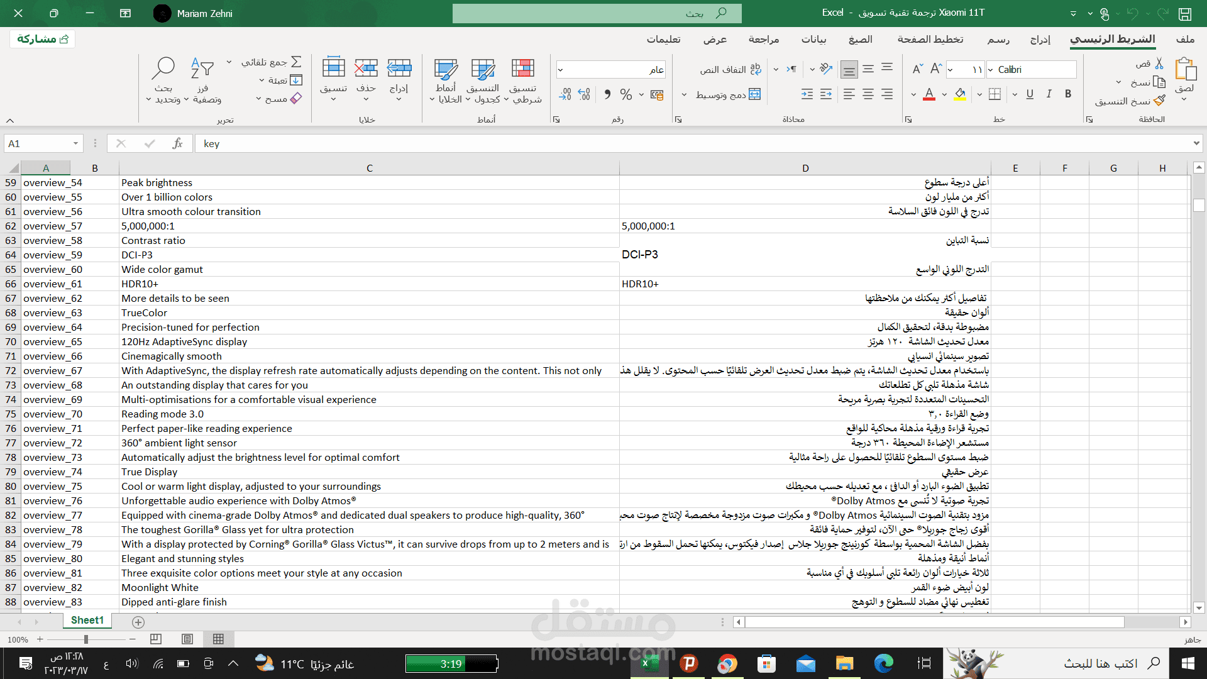The image size is (1207, 679).
Task: Toggle middle vertical alignment
Action: click(x=868, y=69)
